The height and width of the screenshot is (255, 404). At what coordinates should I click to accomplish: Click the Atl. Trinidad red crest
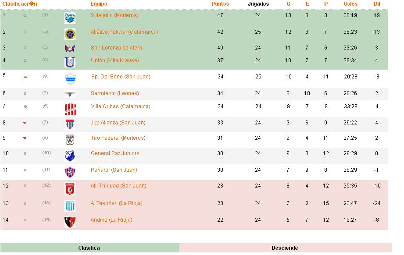(x=70, y=188)
